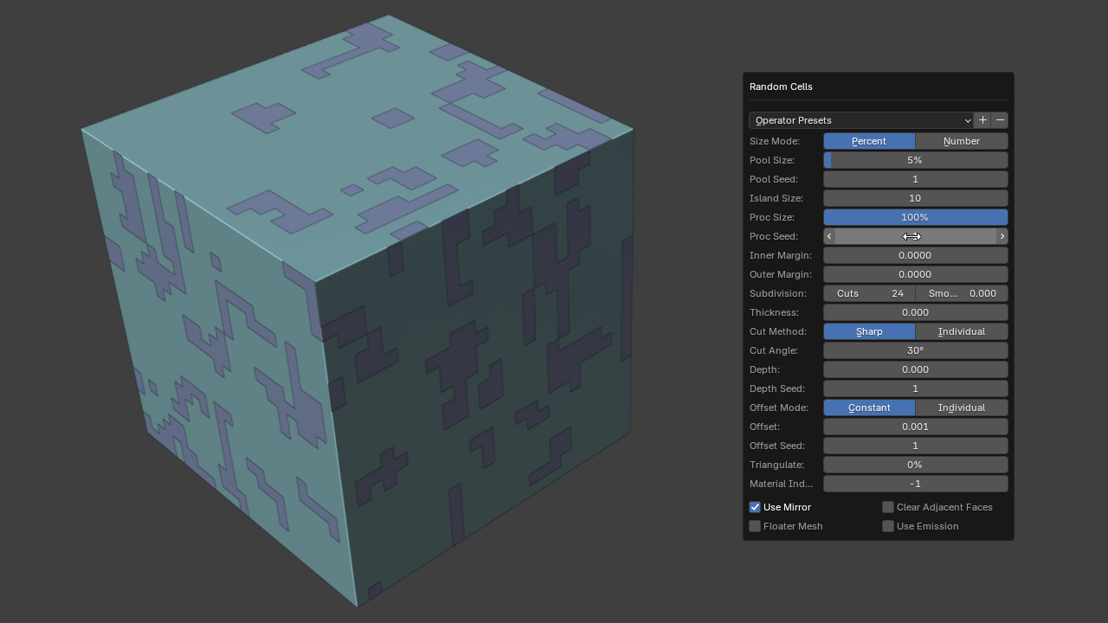
Task: Disable the Use Mirror checkbox
Action: click(x=755, y=507)
